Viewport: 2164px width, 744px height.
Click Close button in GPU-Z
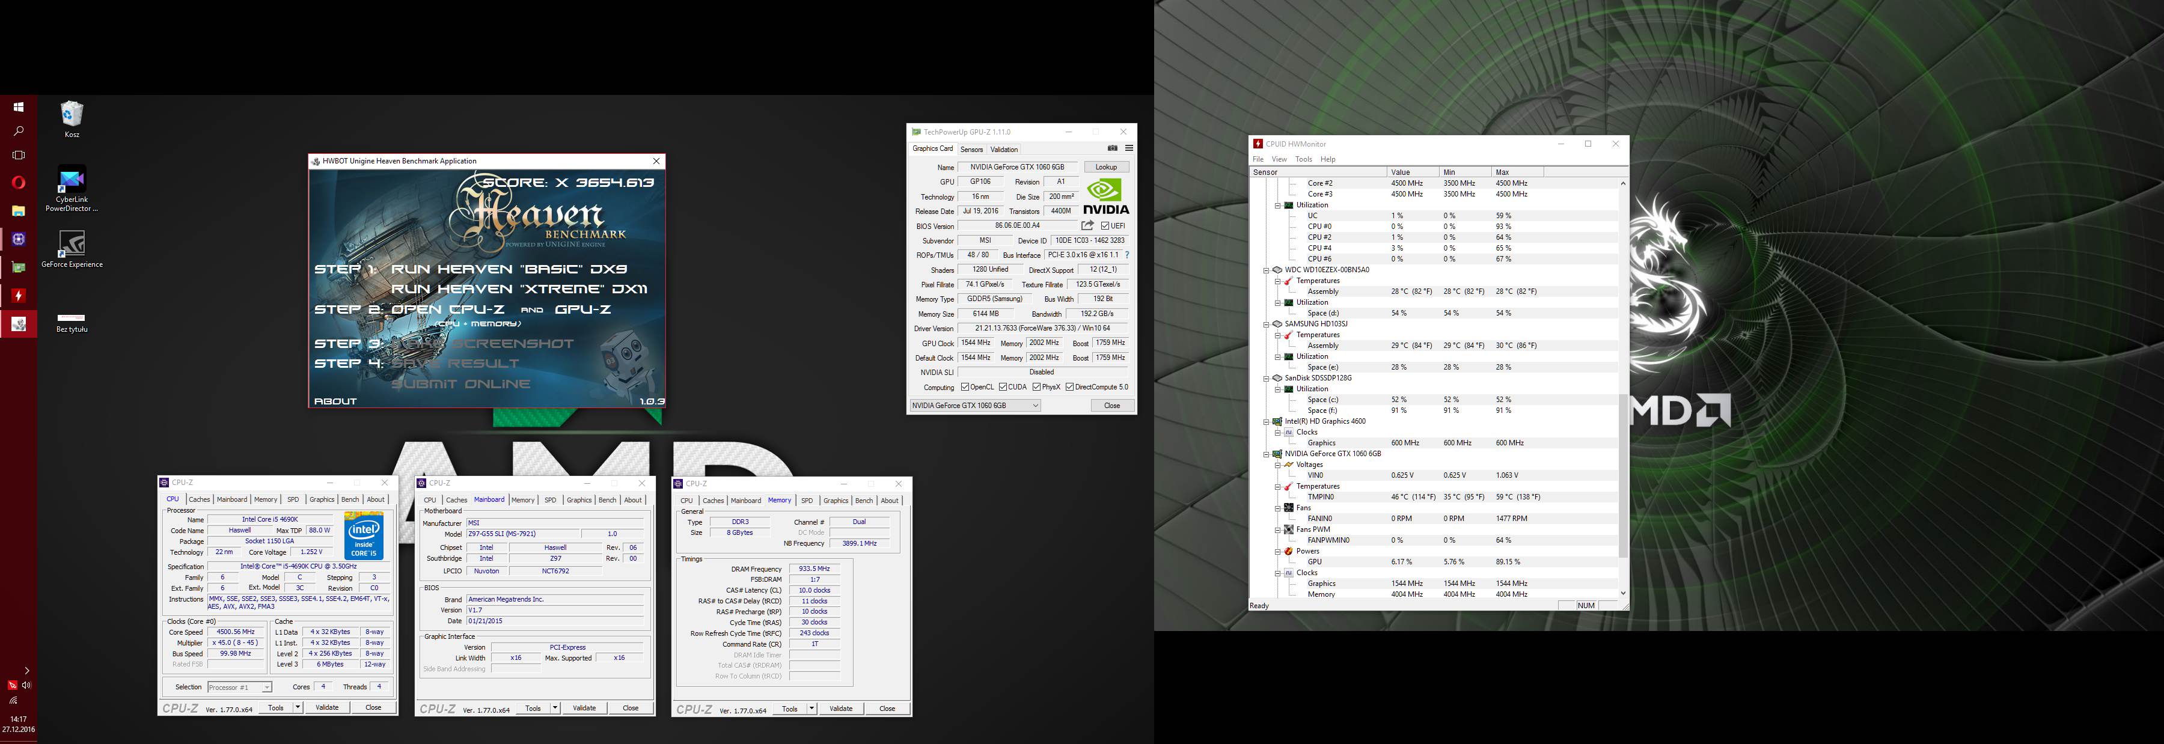[1111, 406]
